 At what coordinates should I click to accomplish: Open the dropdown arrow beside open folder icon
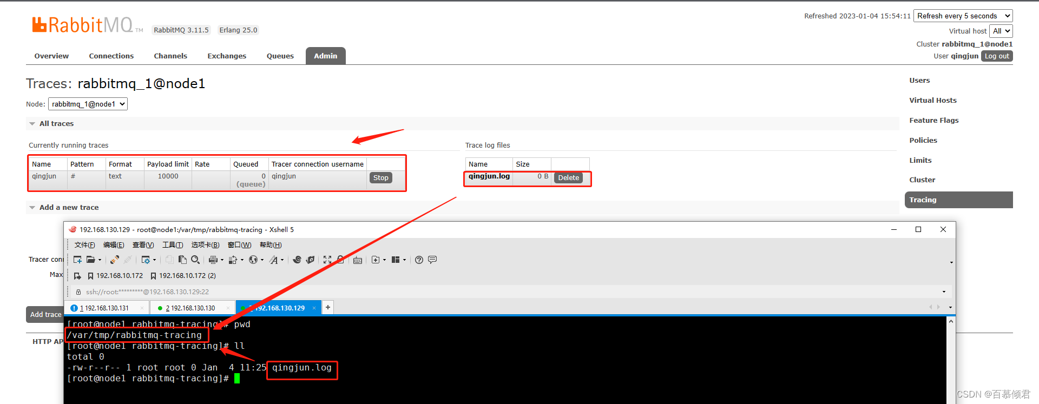(x=100, y=260)
